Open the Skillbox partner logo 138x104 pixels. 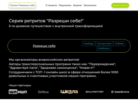point(43,92)
